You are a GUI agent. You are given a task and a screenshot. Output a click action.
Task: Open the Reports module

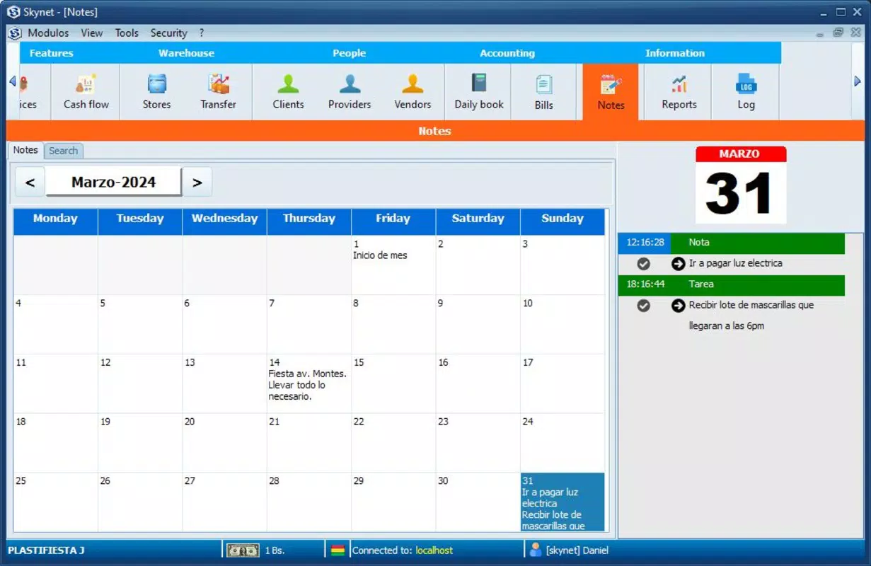pos(679,92)
